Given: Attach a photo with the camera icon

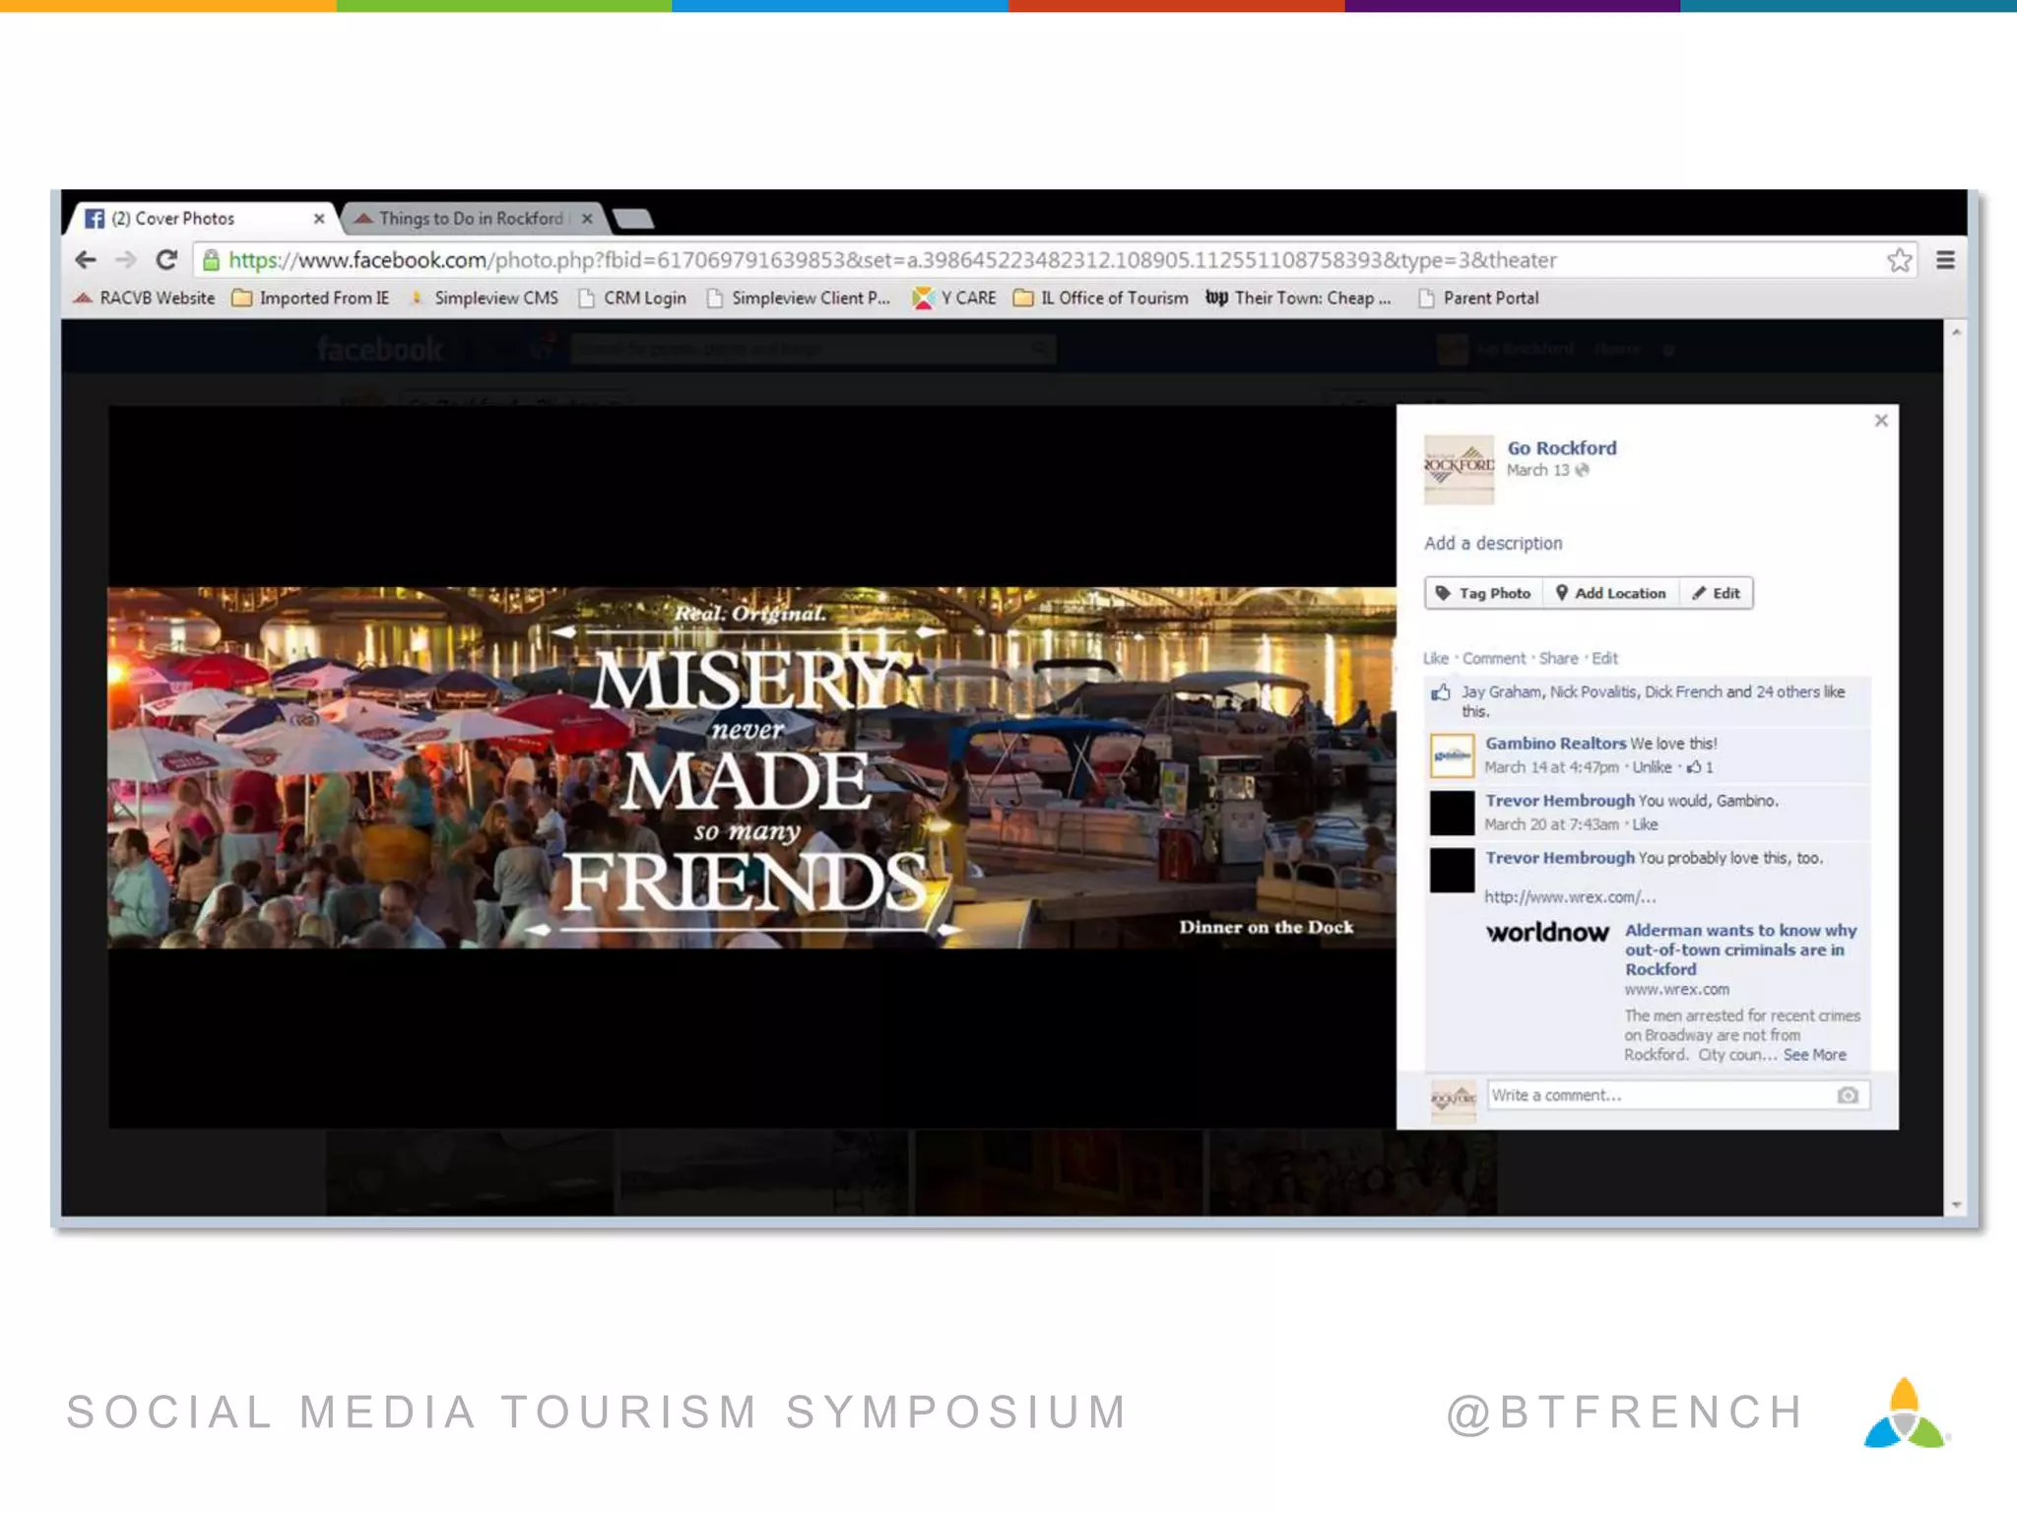Looking at the screenshot, I should 1848,1095.
